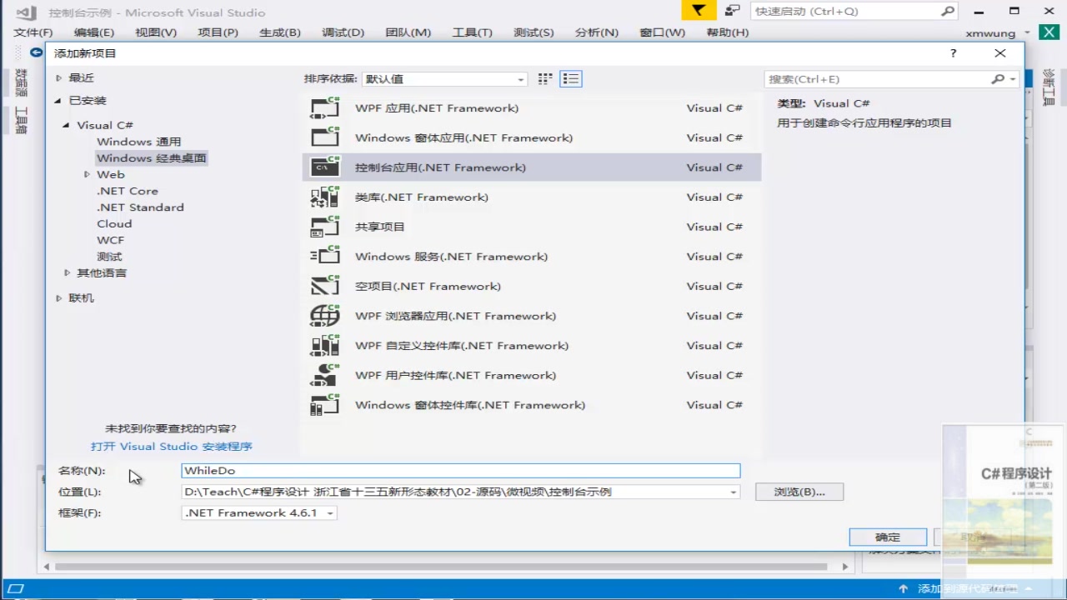1067x600 pixels.
Task: Click the horizontal scrollbar right arrow
Action: click(846, 567)
